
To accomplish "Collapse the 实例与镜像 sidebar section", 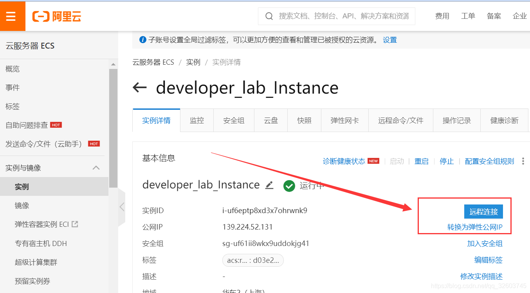I will (x=96, y=168).
